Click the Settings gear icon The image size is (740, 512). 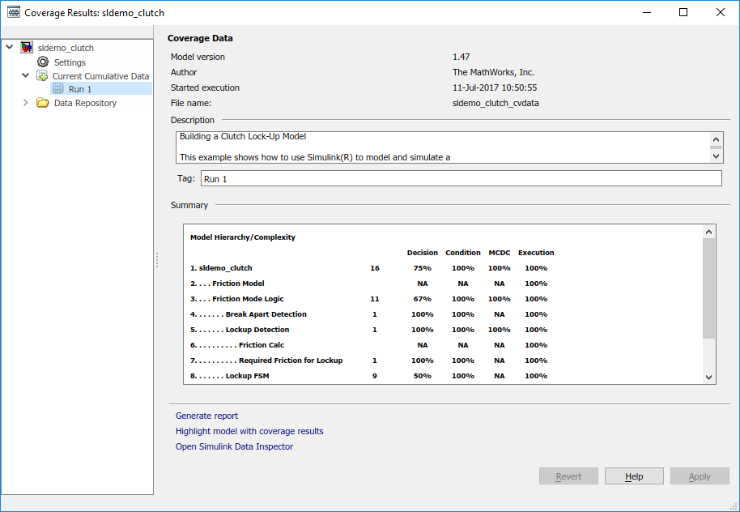[x=43, y=62]
